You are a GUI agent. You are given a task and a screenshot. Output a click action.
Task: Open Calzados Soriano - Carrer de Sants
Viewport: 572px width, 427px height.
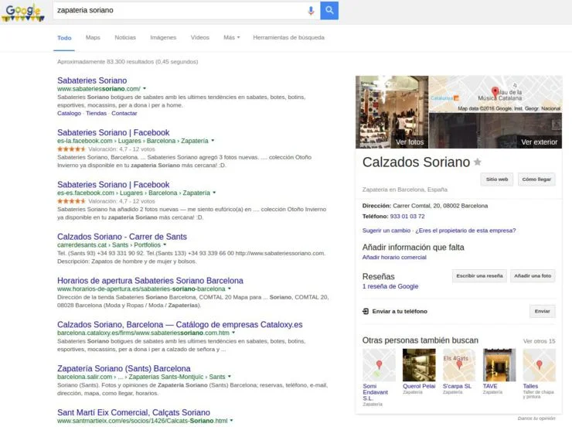pyautogui.click(x=122, y=237)
